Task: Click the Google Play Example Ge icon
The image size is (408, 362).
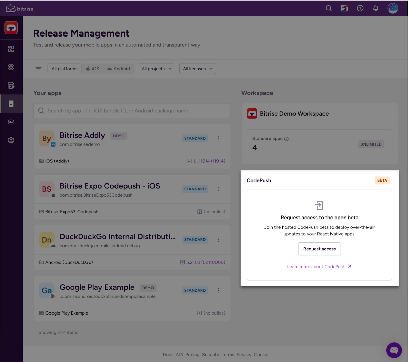Action: tap(47, 291)
